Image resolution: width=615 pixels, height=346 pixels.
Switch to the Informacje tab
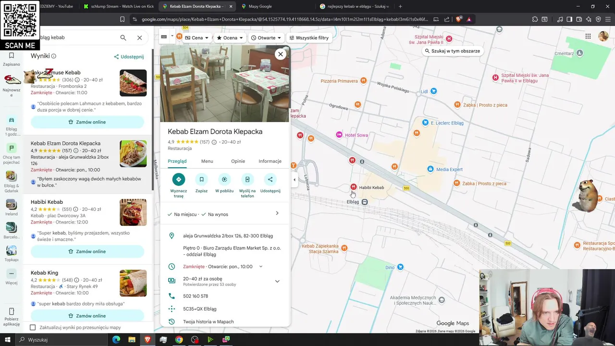point(270,161)
